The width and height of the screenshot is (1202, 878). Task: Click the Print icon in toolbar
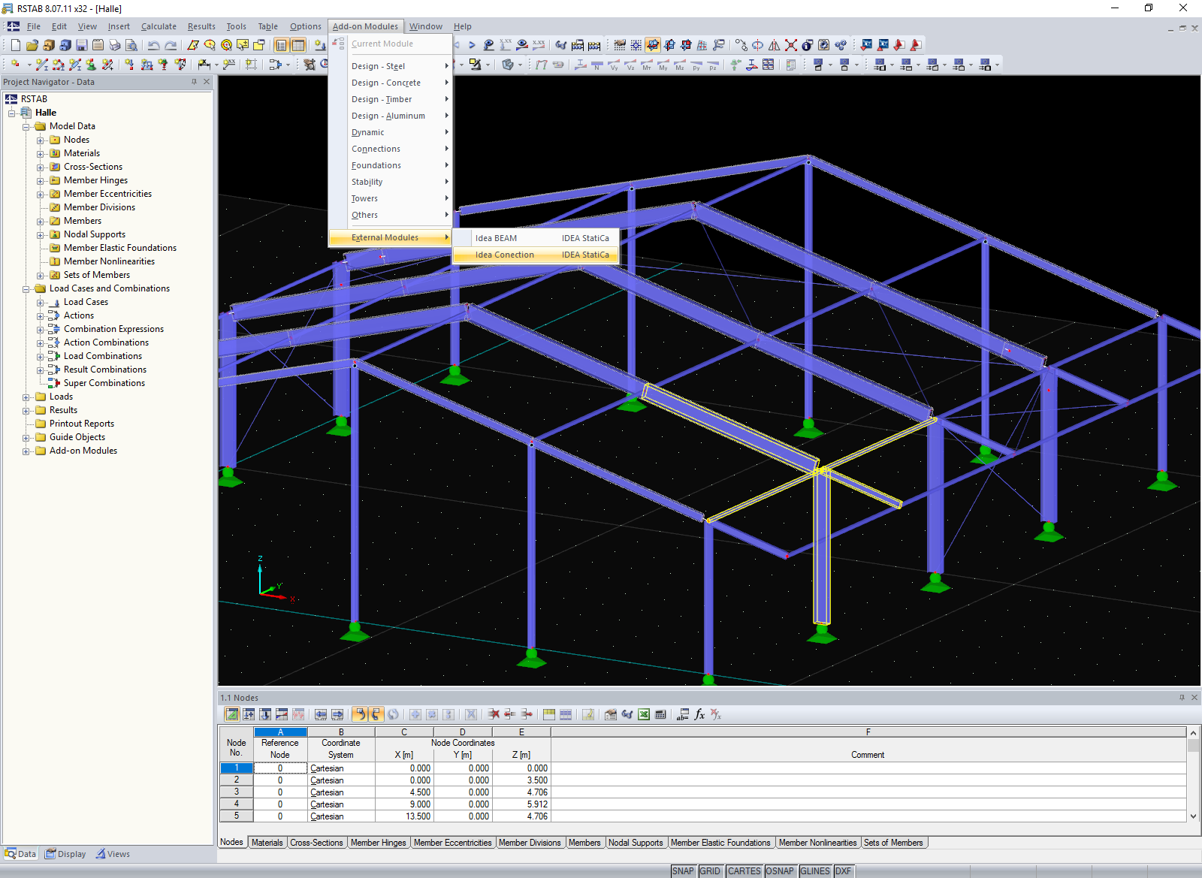coord(114,45)
